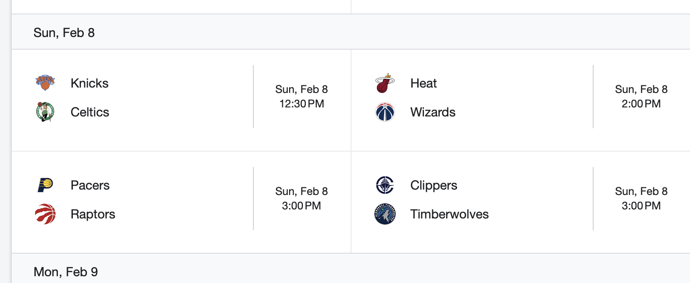Click the Heat team logo

click(385, 83)
